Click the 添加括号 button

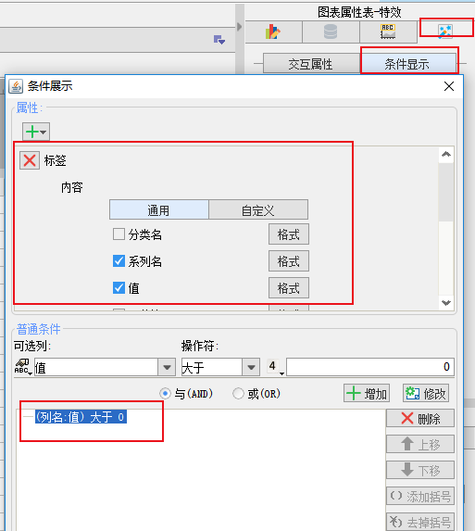click(x=420, y=496)
